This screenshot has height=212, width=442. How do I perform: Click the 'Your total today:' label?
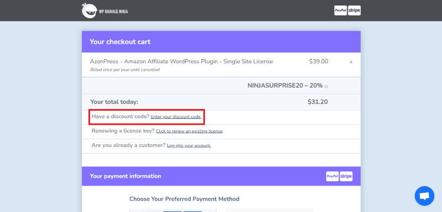tap(114, 102)
